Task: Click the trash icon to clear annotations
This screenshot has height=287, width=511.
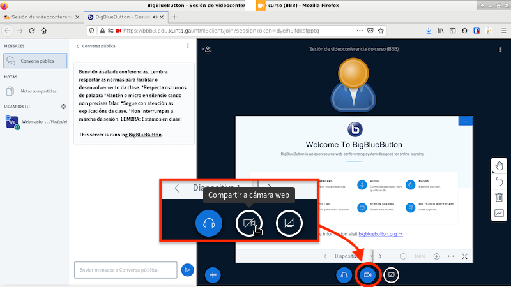Action: tap(499, 198)
